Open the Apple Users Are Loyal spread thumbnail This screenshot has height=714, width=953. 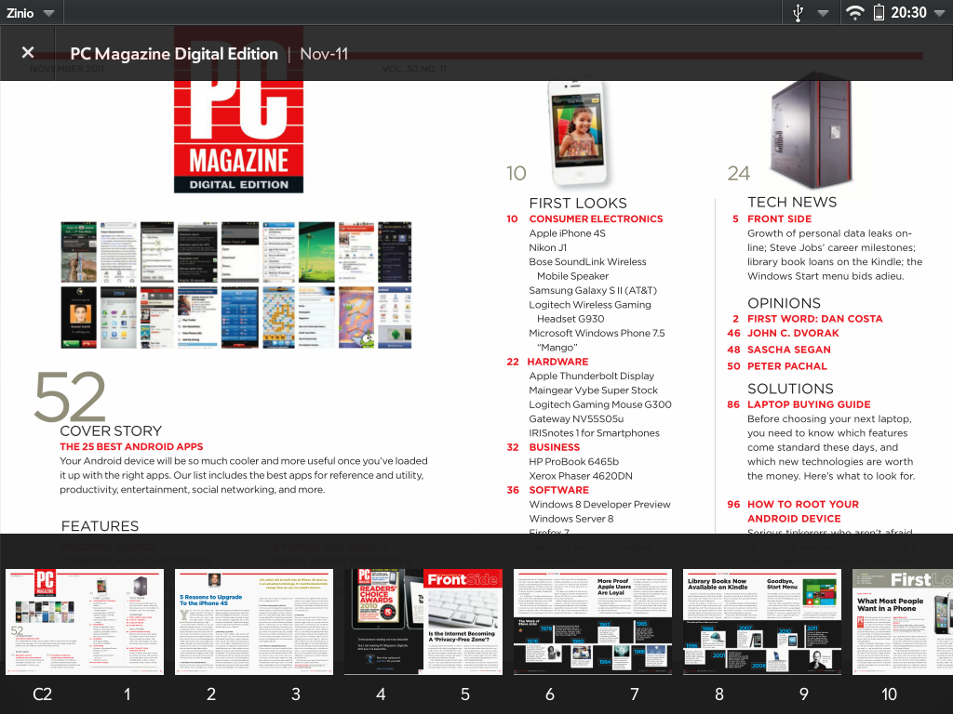pos(593,622)
